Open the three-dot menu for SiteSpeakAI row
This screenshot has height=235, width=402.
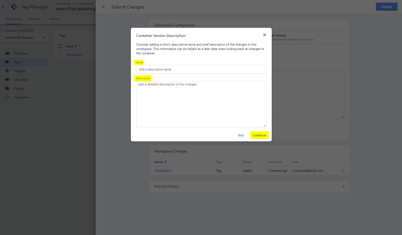tap(342, 171)
